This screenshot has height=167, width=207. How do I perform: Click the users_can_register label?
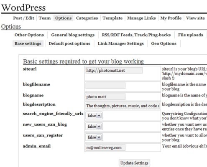point(43,135)
